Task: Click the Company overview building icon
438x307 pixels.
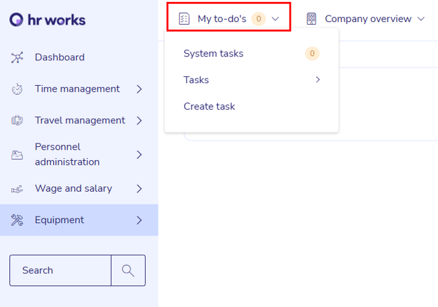Action: tap(311, 19)
